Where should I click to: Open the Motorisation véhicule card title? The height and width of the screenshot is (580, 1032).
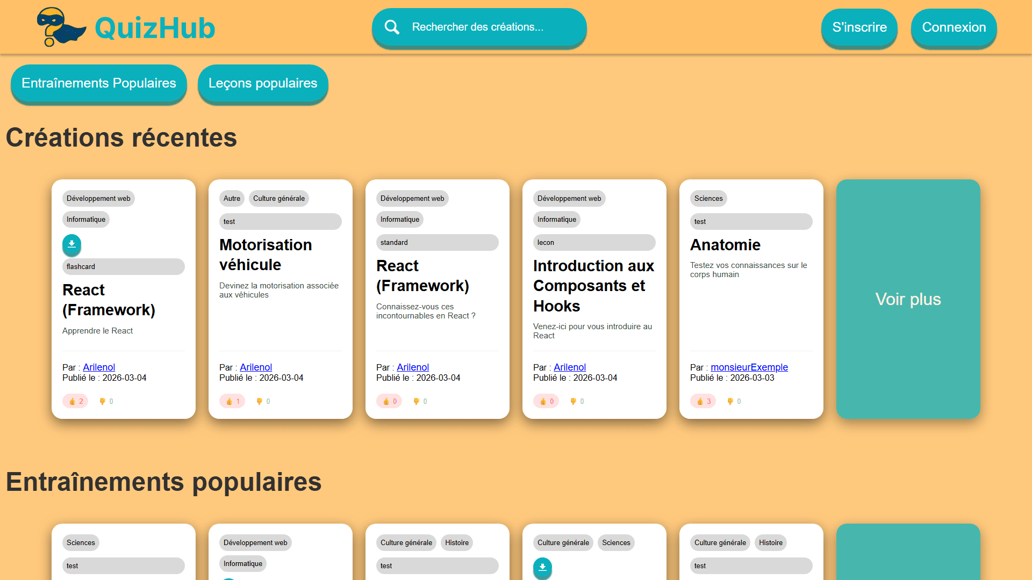tap(266, 255)
